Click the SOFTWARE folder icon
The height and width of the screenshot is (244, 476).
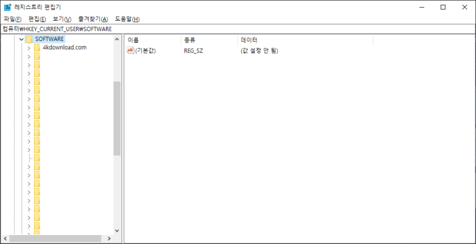pyautogui.click(x=29, y=39)
